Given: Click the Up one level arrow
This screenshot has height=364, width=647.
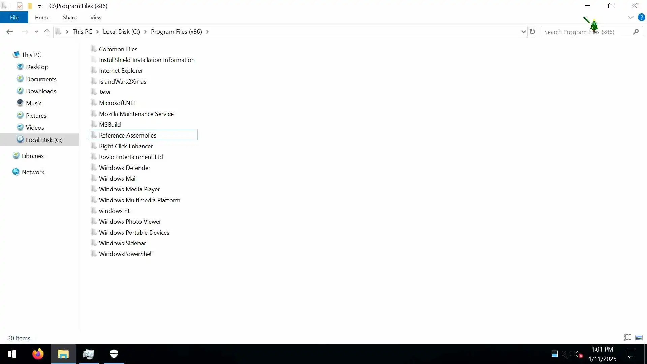Looking at the screenshot, I should 47,32.
